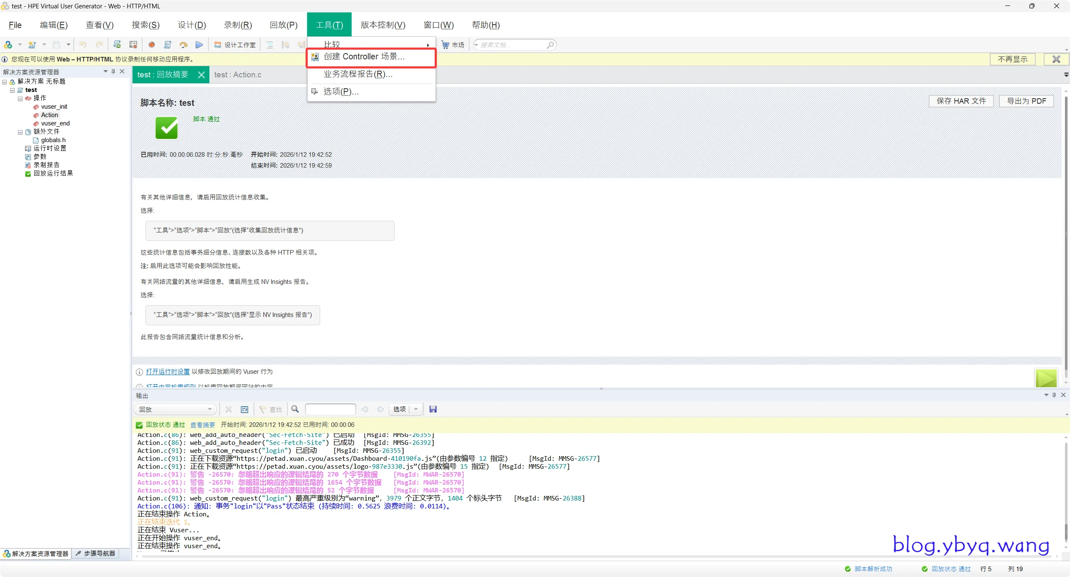Toggle the Solution Explorer panel pin

click(x=113, y=71)
